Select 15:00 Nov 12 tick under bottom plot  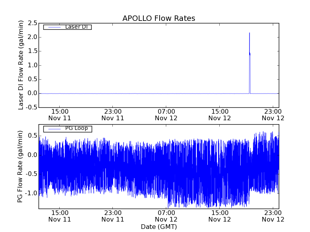[219, 216]
